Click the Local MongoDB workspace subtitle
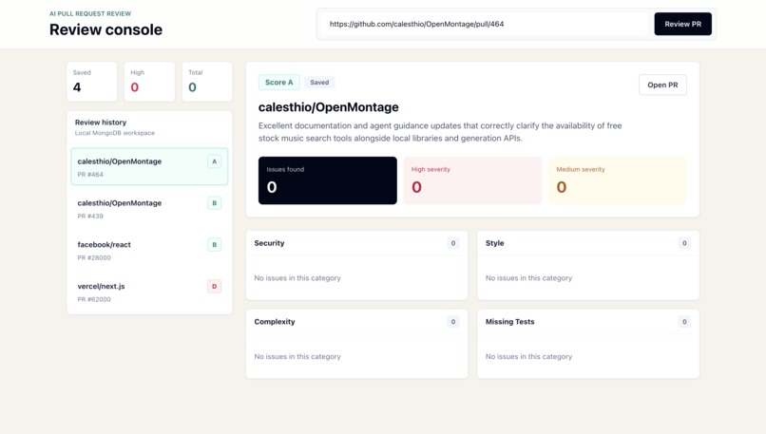 (x=115, y=133)
